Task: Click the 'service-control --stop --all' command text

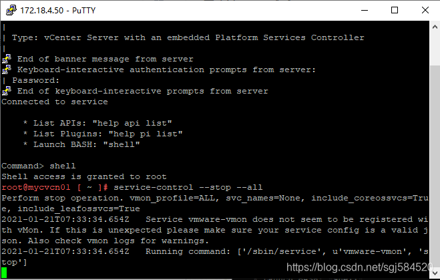Action: pos(188,187)
